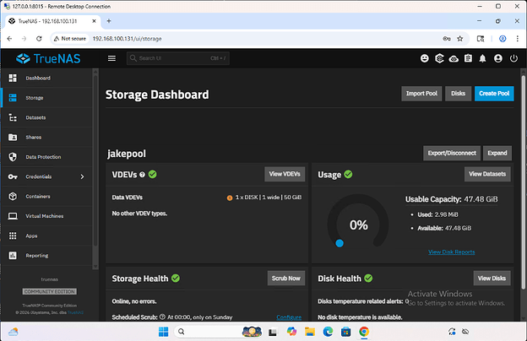This screenshot has height=341, width=527.
Task: Go back in browser history
Action: [9, 39]
